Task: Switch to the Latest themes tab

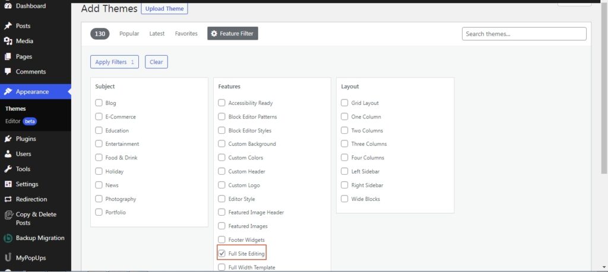Action: click(157, 34)
